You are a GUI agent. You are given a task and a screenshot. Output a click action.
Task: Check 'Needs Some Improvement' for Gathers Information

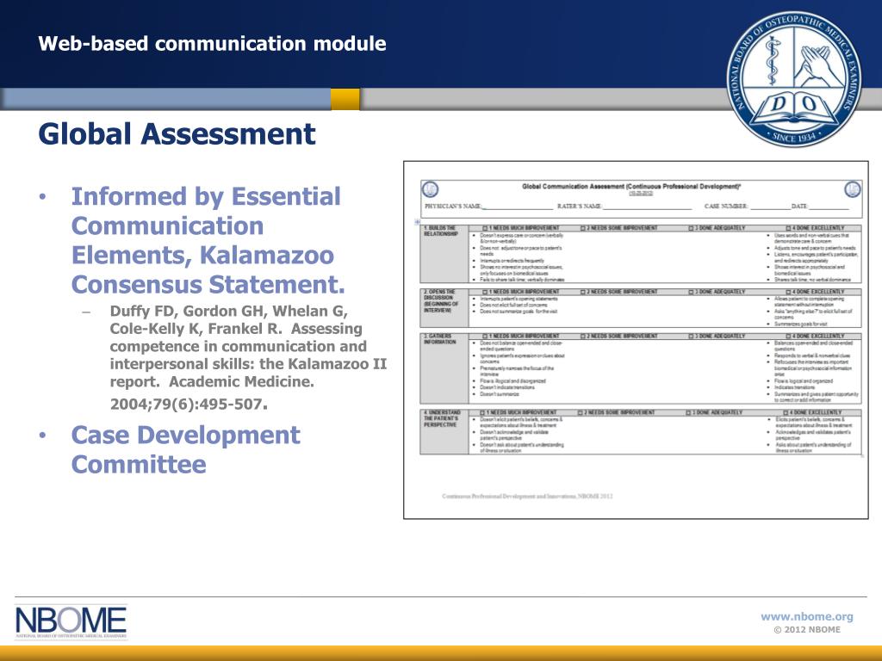583,337
